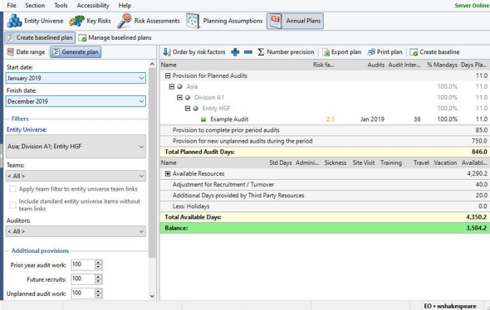This screenshot has width=490, height=310.
Task: Increase Unplanned audit work value
Action: 98,291
